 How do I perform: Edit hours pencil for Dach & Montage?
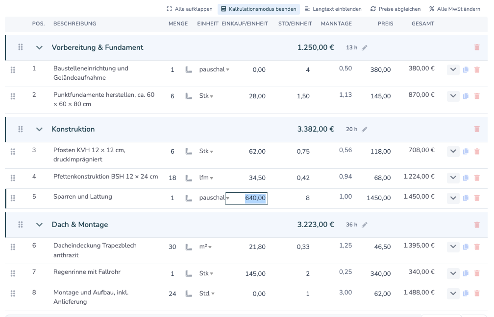click(365, 225)
